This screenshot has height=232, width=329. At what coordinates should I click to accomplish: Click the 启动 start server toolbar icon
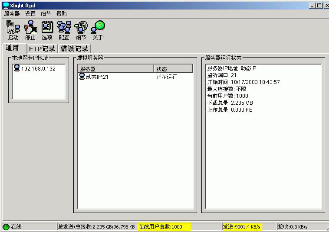tap(13, 30)
